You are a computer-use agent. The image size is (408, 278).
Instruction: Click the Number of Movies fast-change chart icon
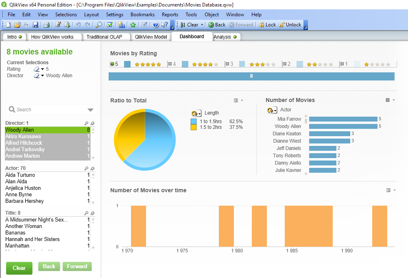pyautogui.click(x=388, y=100)
